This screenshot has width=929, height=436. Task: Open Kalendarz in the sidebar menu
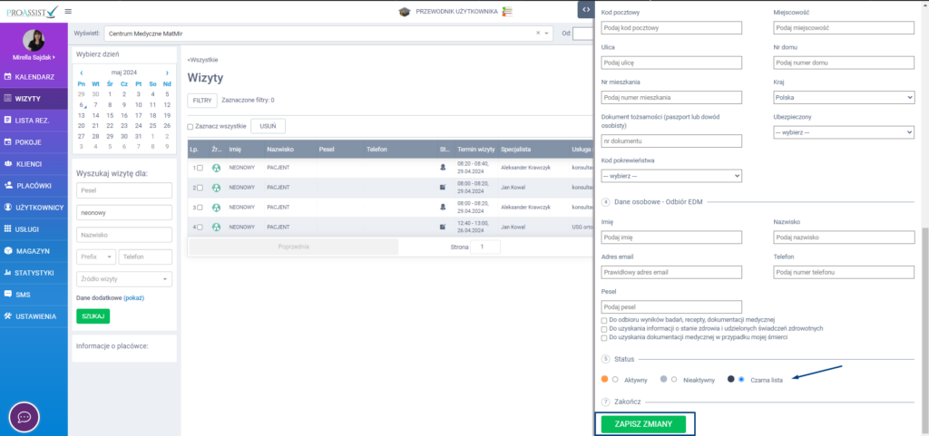click(x=34, y=77)
